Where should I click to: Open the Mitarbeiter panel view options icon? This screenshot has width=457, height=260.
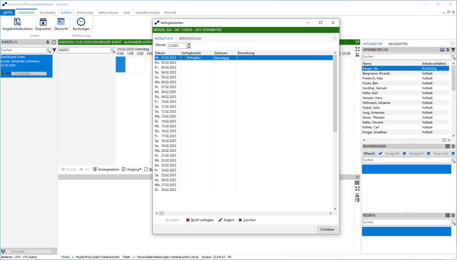(442, 50)
